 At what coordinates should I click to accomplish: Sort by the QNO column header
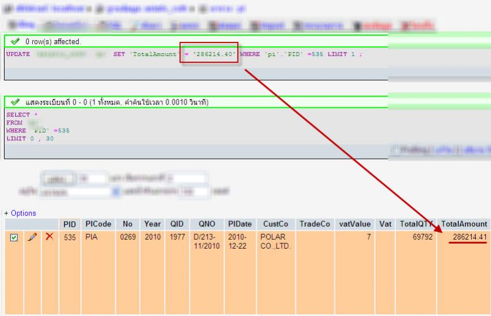[206, 224]
